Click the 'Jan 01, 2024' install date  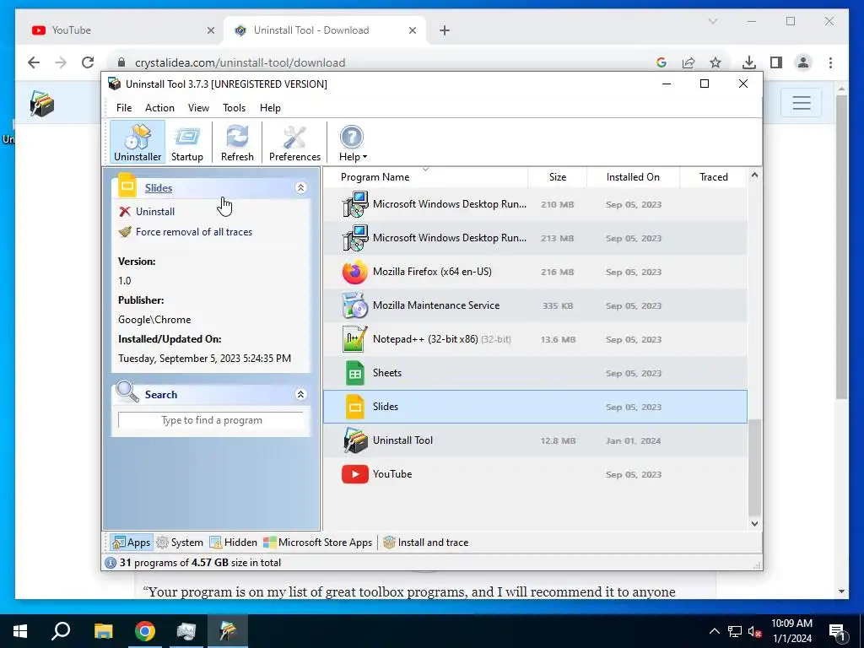pos(633,440)
